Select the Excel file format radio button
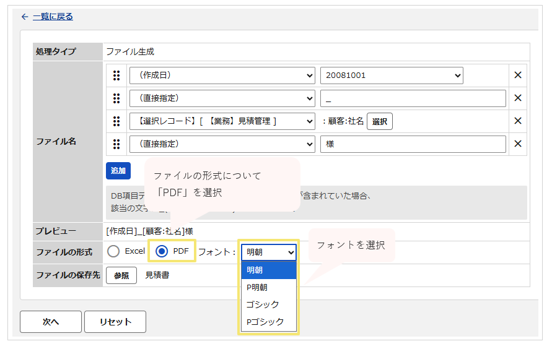552x349 pixels. pyautogui.click(x=113, y=251)
